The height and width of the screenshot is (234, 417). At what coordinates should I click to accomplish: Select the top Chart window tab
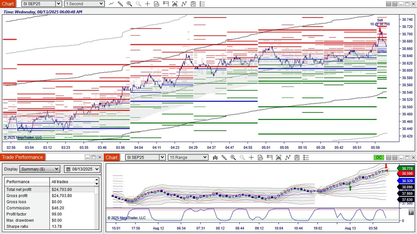point(8,4)
